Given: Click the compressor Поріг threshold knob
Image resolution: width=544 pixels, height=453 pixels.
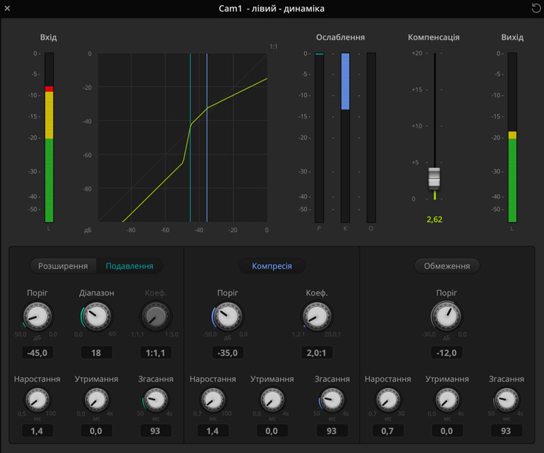Looking at the screenshot, I should point(228,317).
